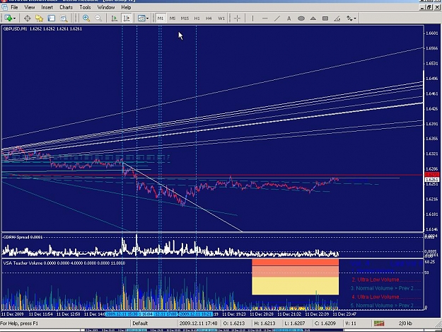The height and width of the screenshot is (332, 442).
Task: Switch to M1 timeframe
Action: coord(161,18)
